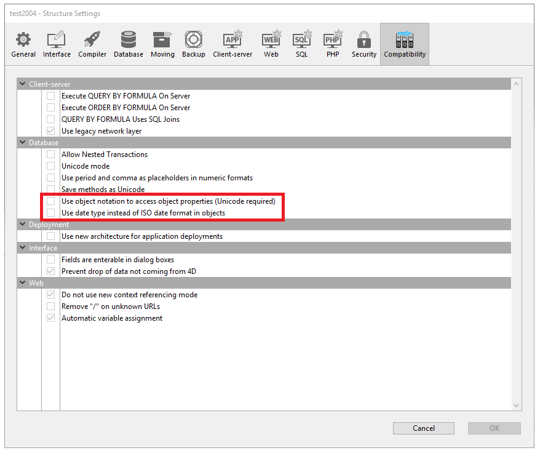Open the PHP settings icon
The image size is (540, 453).
tap(333, 39)
